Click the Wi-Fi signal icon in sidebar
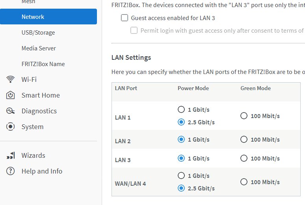 pyautogui.click(x=11, y=79)
